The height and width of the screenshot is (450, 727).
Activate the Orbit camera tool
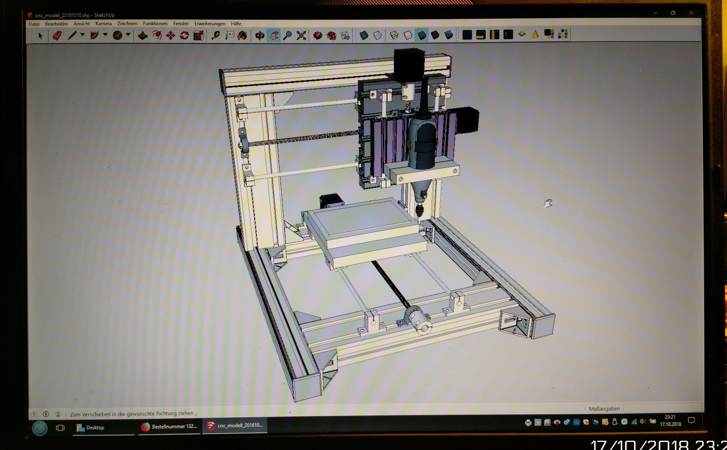pos(260,35)
